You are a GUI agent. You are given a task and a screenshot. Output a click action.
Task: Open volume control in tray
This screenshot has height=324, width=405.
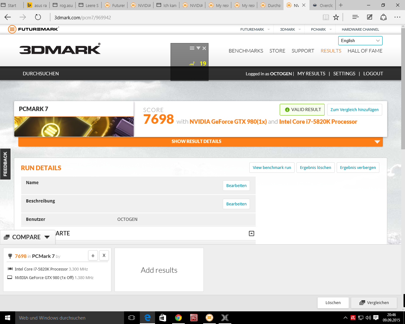(x=368, y=318)
